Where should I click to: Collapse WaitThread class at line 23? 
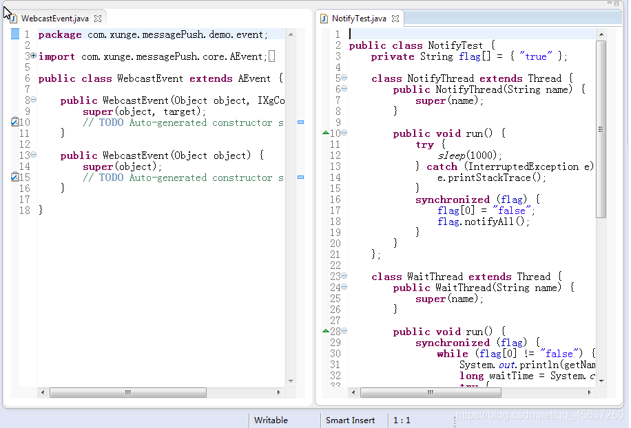[344, 276]
